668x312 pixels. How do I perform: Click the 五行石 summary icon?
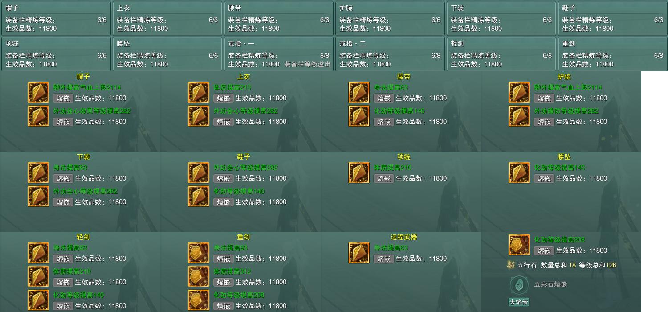click(511, 265)
